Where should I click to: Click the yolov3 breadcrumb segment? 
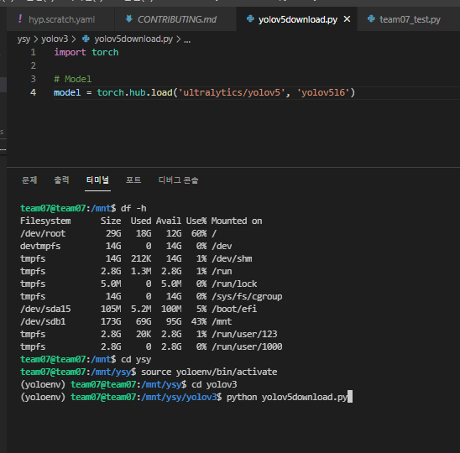pos(55,39)
